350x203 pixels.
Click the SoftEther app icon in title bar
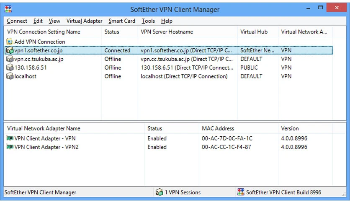(8, 9)
